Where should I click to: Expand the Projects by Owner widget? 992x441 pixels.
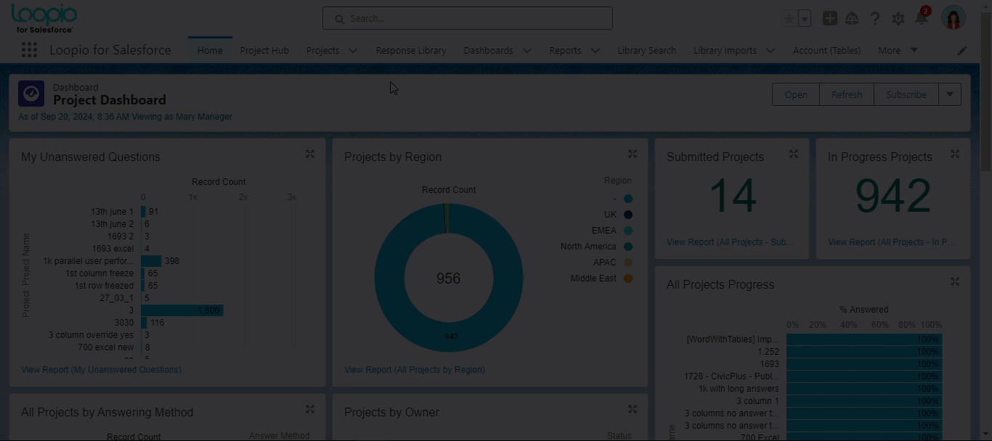(x=633, y=409)
